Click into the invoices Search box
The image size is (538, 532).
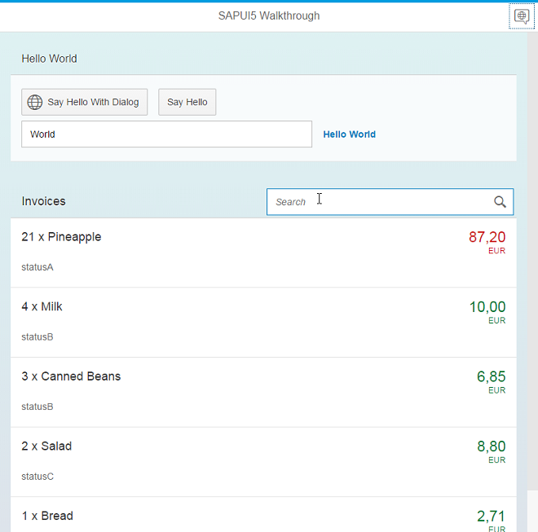point(375,202)
